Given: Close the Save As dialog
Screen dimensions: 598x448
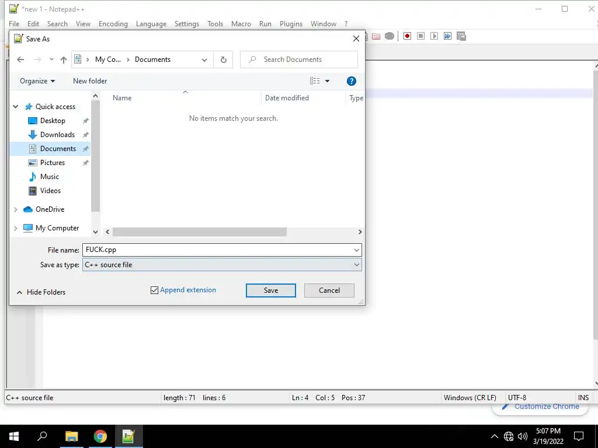Looking at the screenshot, I should coord(356,39).
